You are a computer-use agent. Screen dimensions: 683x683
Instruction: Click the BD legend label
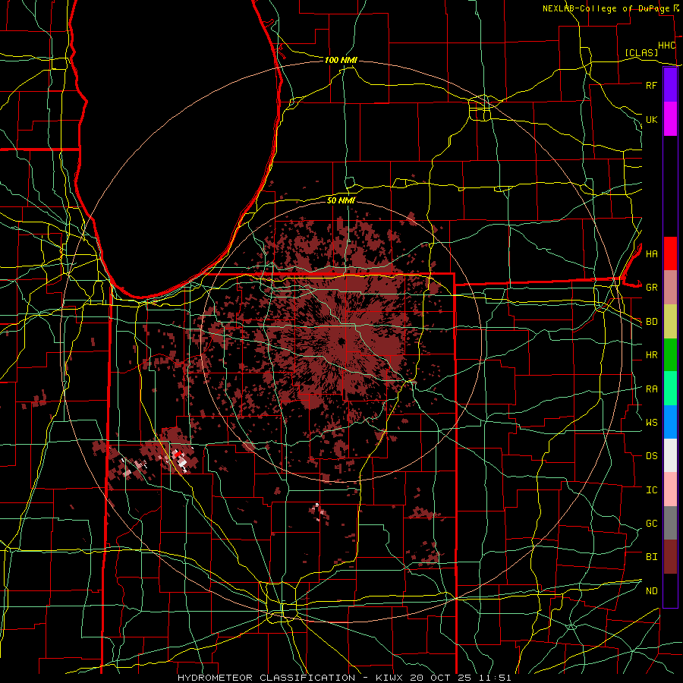coord(651,322)
